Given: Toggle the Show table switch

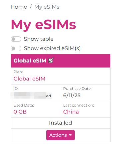Looking at the screenshot, I should [x=16, y=39].
